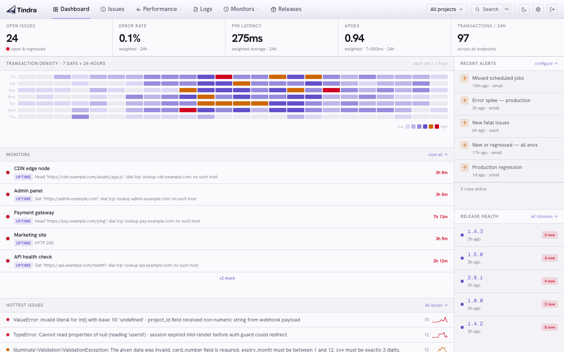Click UPTIME badge on Marketing site
The width and height of the screenshot is (564, 352).
(23, 243)
